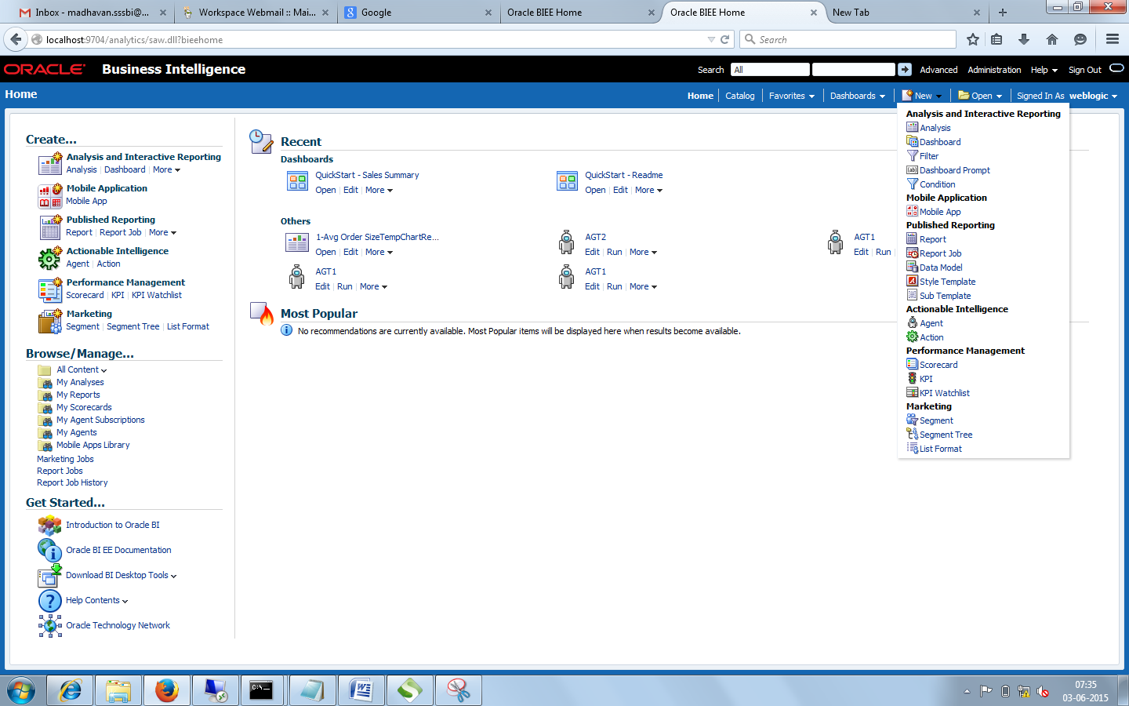Open the Dashboards dropdown menu
Viewport: 1129px width, 706px height.
(858, 96)
